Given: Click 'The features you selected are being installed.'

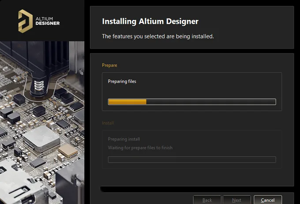Looking at the screenshot, I should pyautogui.click(x=158, y=36).
